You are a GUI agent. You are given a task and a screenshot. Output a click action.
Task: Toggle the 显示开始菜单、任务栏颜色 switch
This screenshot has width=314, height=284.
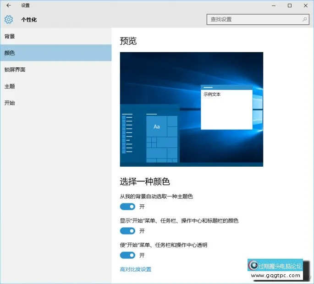(127, 231)
